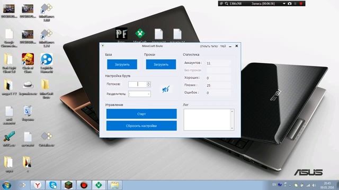Image resolution: width=339 pixels, height=190 pixels.
Task: Click the magnifier icon in the recorder bar
Action: click(x=226, y=4)
